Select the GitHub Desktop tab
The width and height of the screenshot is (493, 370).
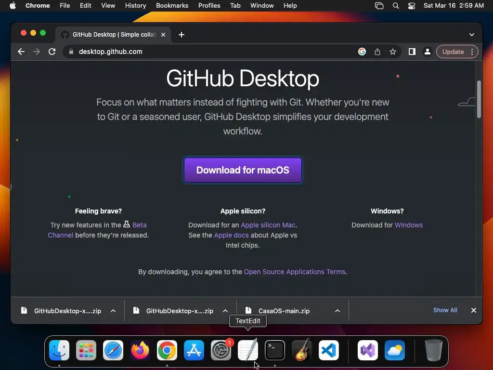click(x=113, y=35)
